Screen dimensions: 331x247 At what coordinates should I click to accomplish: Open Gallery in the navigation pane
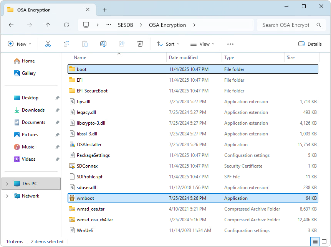25,73
